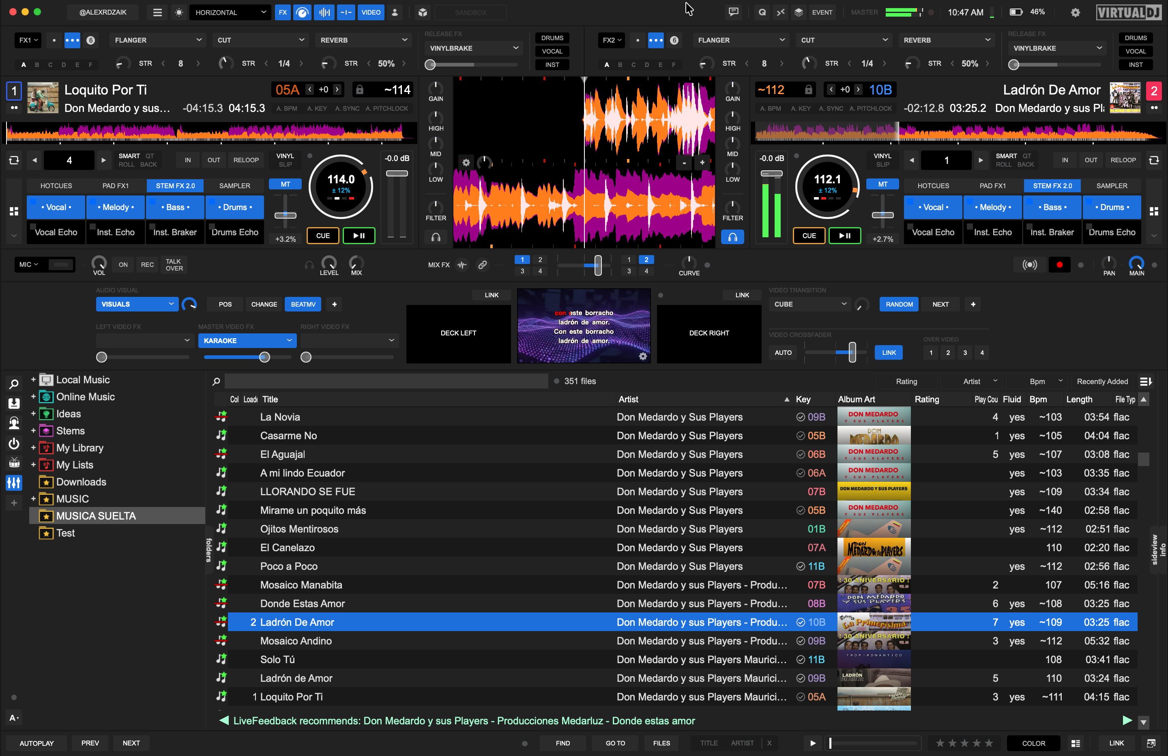Toggle master tempo MT on deck 1
The image size is (1168, 756).
click(285, 185)
